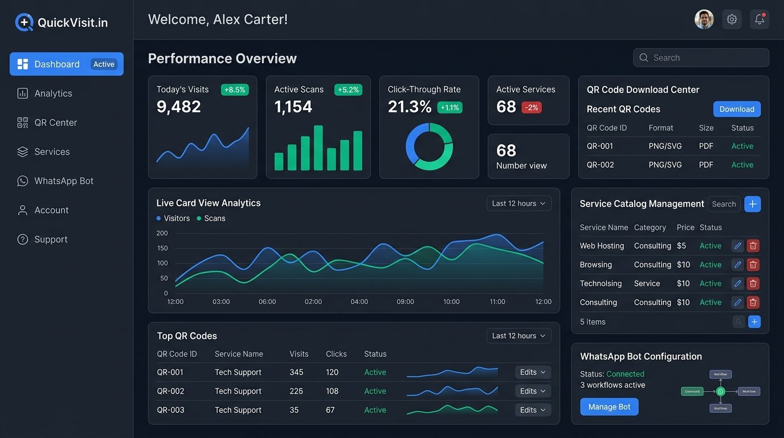Click the QR Center code icon
784x438 pixels.
click(x=23, y=123)
